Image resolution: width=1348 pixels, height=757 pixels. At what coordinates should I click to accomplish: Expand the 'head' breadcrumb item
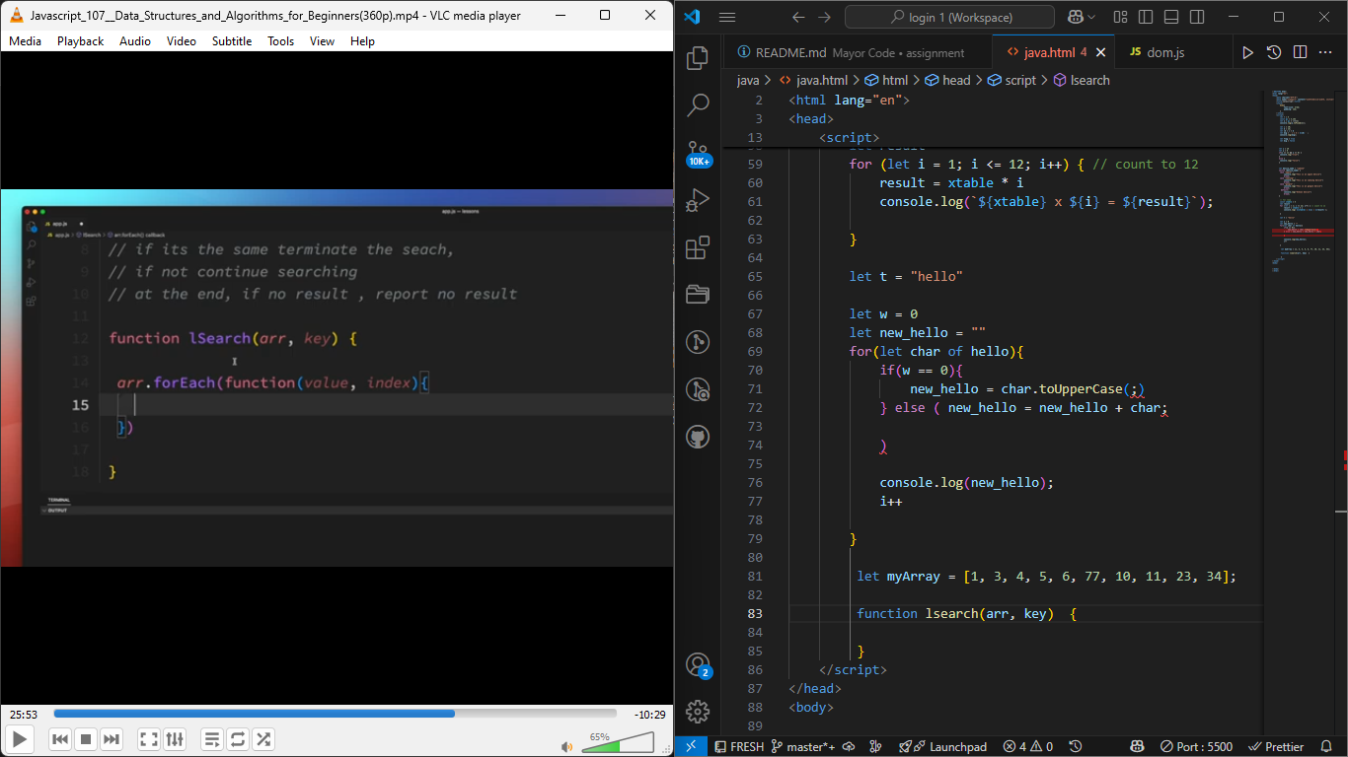click(955, 81)
